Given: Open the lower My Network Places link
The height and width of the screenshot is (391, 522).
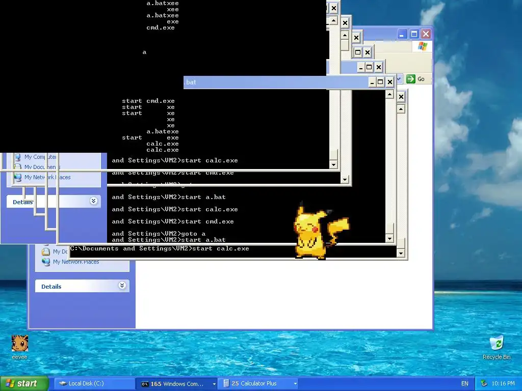Looking at the screenshot, I should coord(76,262).
